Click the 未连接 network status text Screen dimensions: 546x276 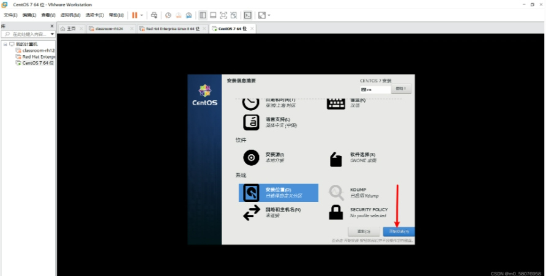(x=272, y=216)
